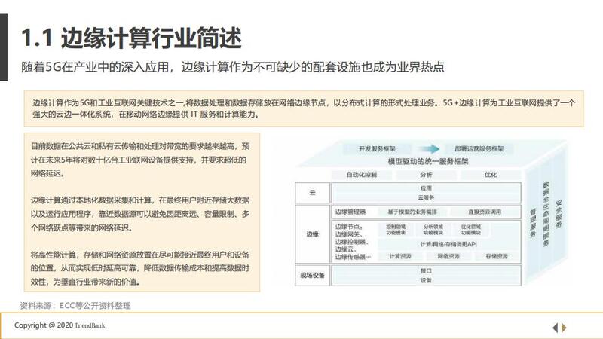Click the 存储资源 block
603x339 pixels.
496,257
